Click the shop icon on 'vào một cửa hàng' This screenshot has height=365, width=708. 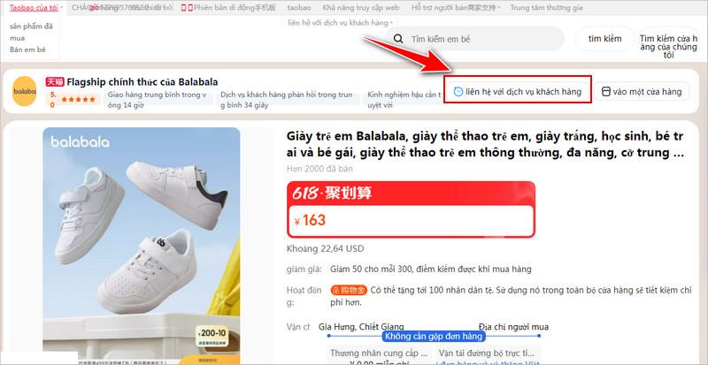tap(606, 92)
